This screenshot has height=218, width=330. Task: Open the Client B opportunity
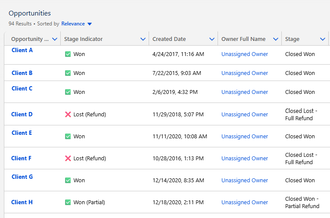point(22,73)
